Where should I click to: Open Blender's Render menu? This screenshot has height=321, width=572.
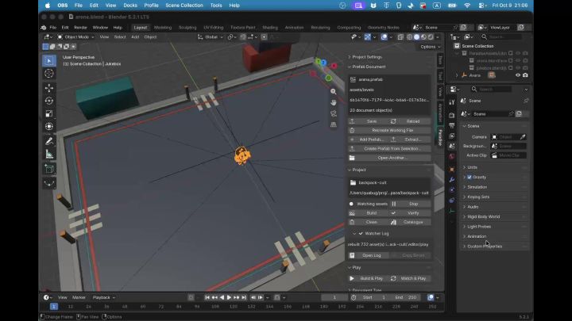point(80,28)
